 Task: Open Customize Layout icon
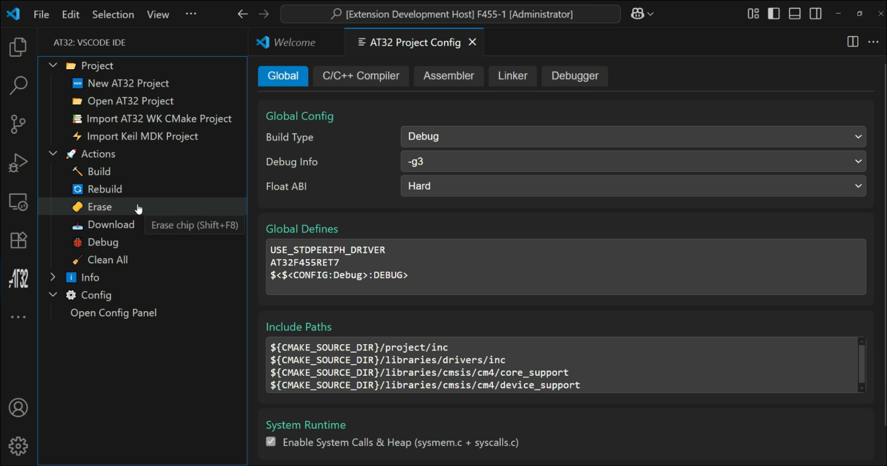tap(753, 14)
